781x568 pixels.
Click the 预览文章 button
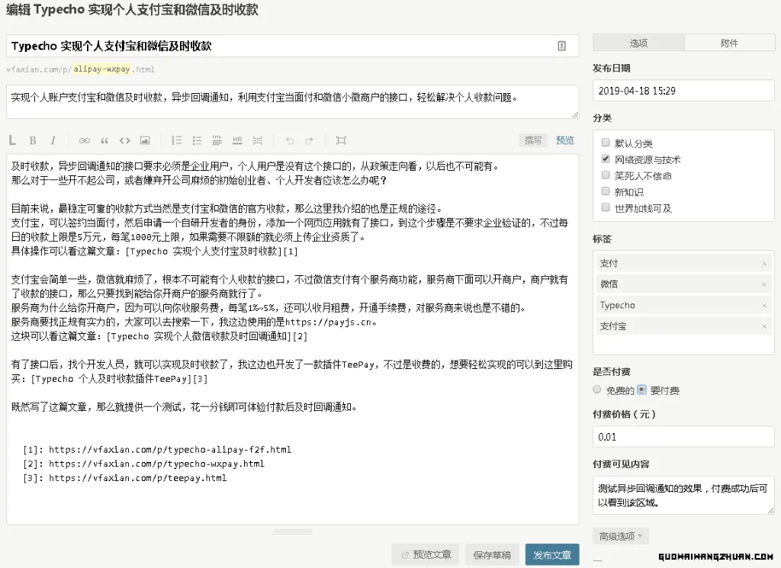pyautogui.click(x=426, y=554)
